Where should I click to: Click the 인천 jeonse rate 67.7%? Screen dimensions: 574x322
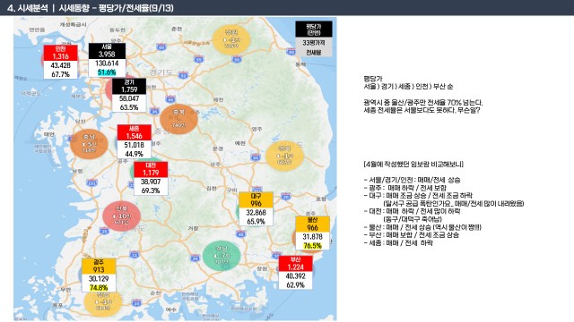point(60,74)
